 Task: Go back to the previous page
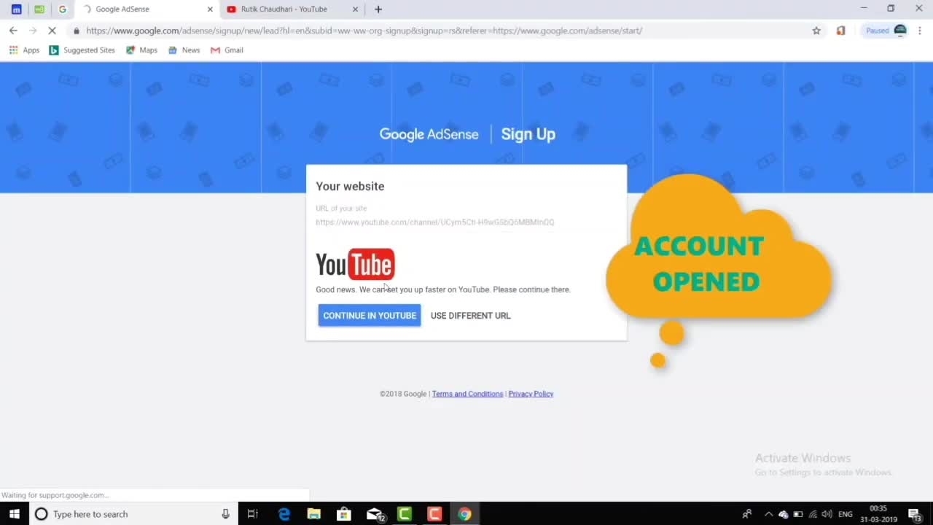[13, 31]
